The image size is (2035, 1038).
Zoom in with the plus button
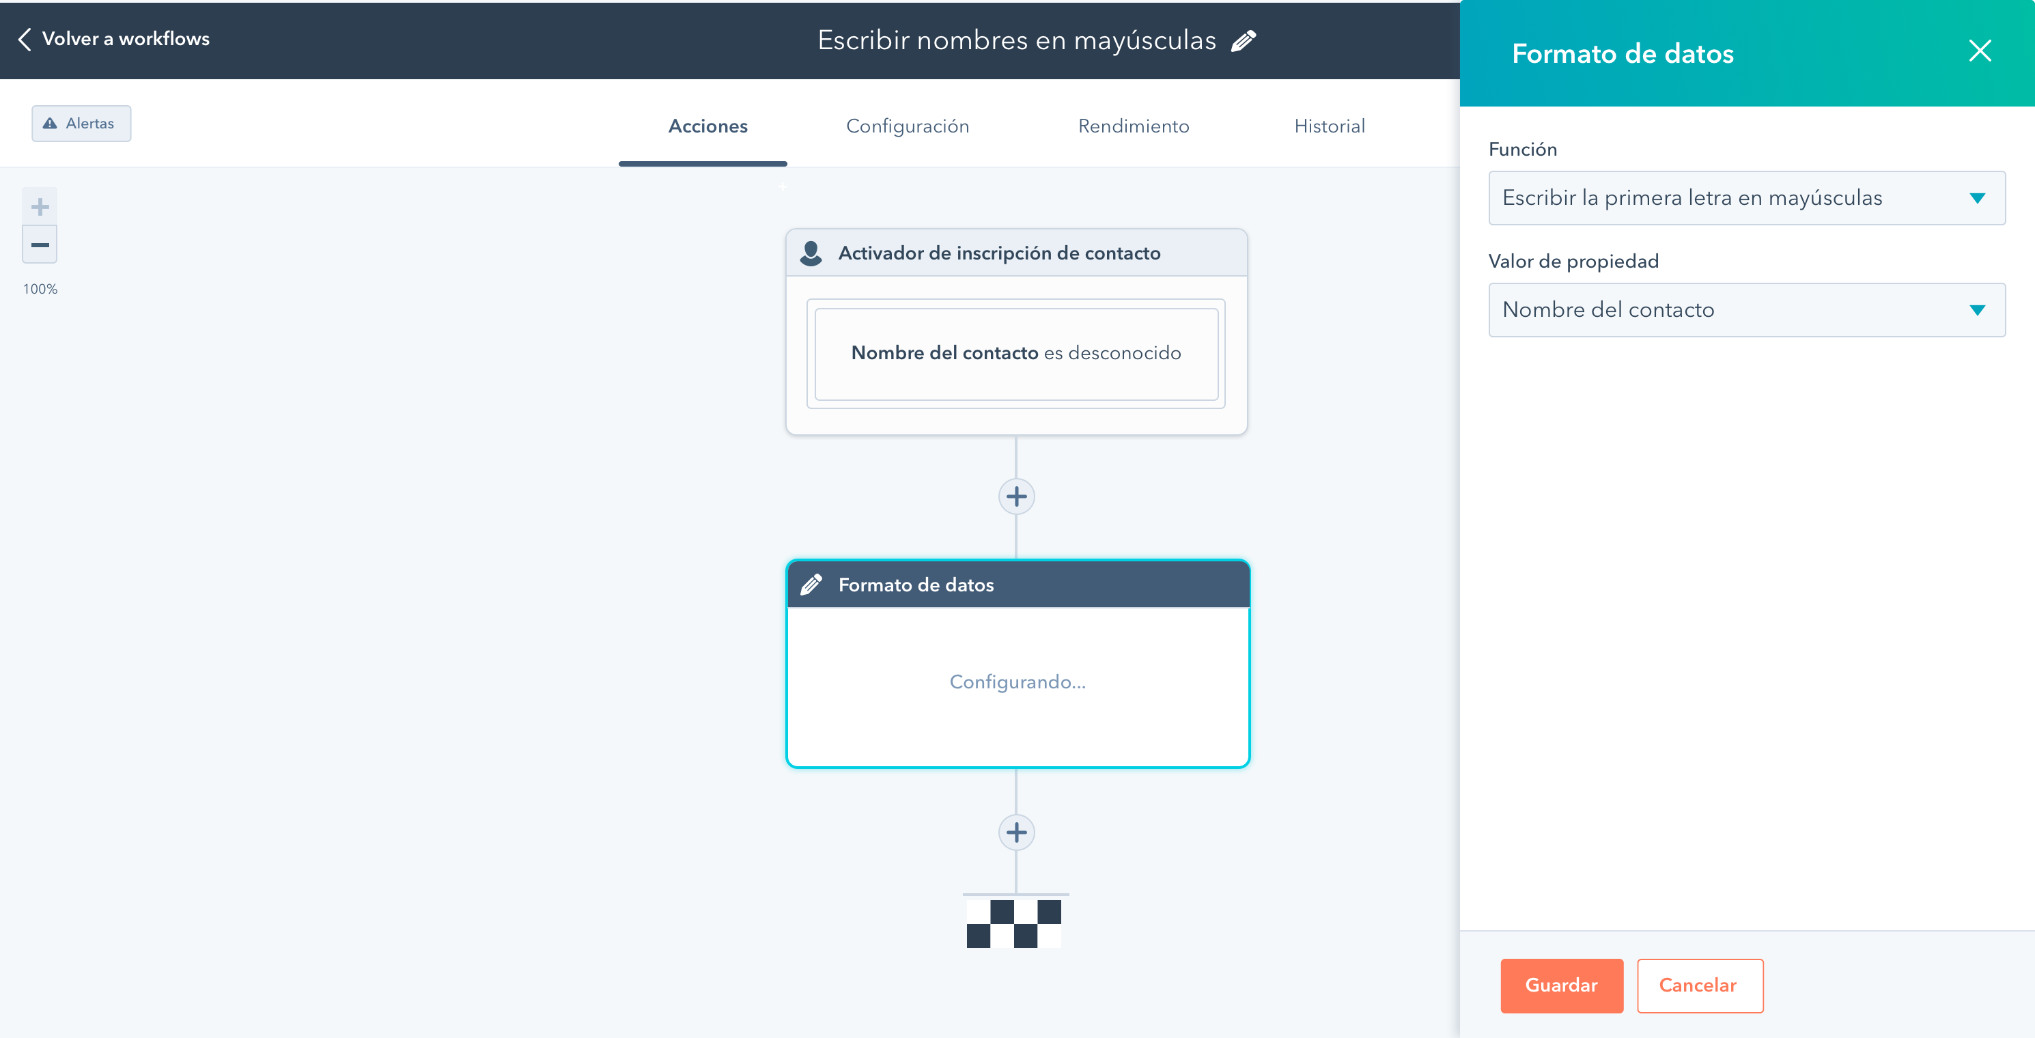coord(40,207)
